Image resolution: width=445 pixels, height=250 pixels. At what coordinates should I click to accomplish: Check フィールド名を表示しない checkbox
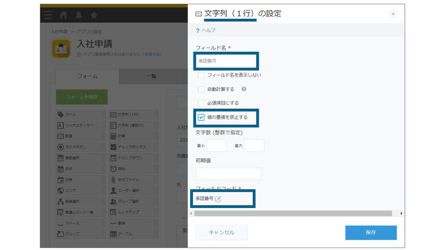(x=201, y=75)
